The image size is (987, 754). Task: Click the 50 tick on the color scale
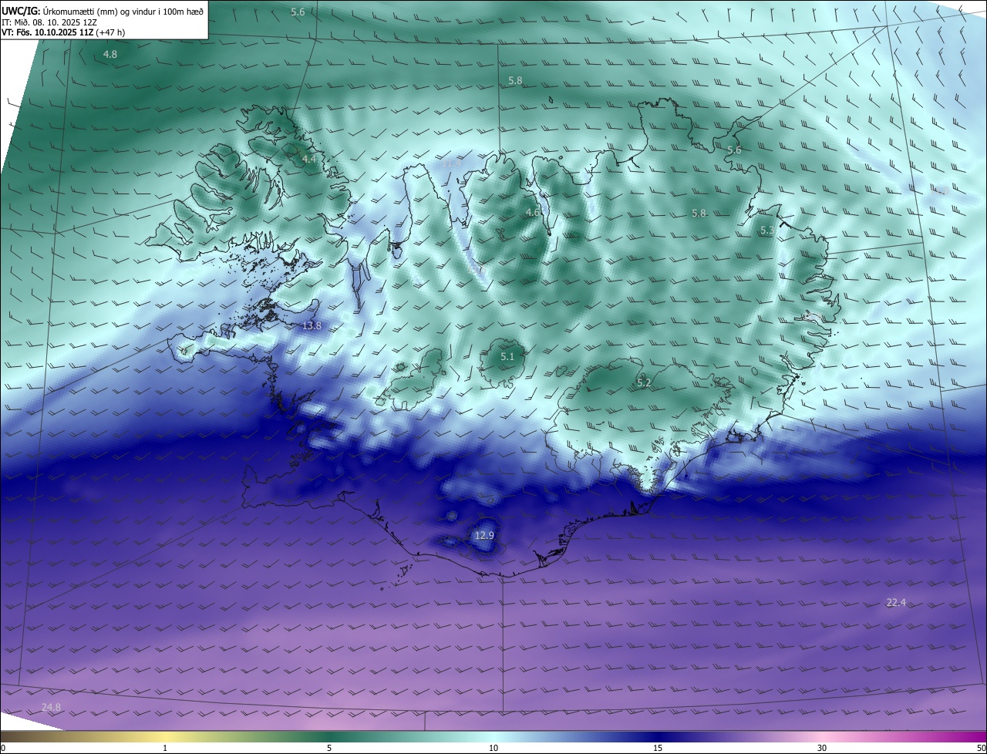click(981, 749)
